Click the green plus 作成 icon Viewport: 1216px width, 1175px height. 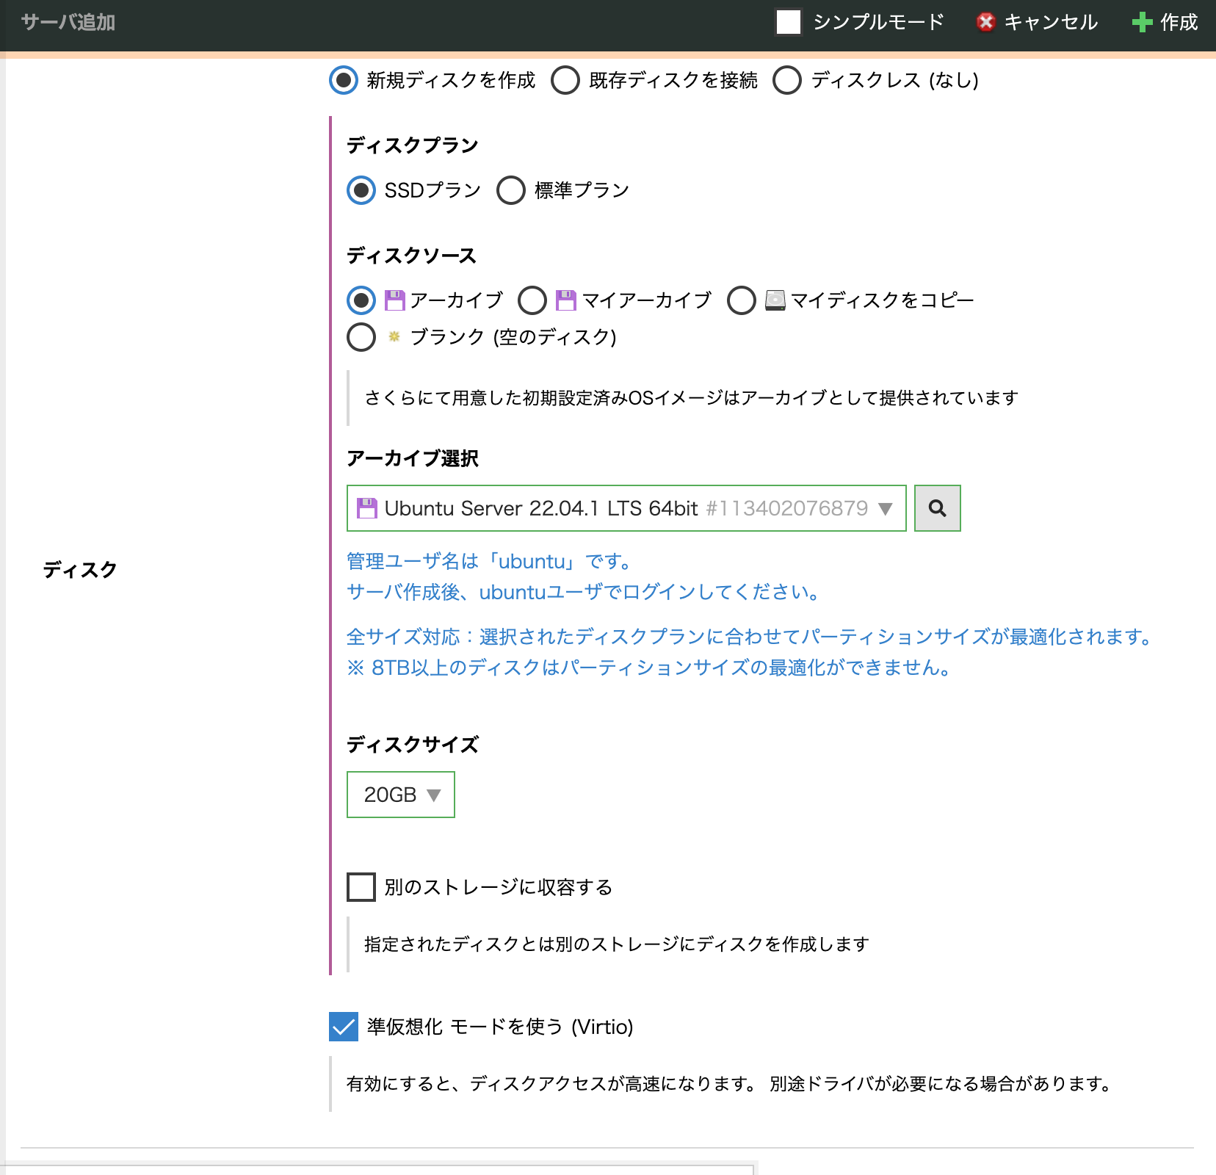[1140, 23]
